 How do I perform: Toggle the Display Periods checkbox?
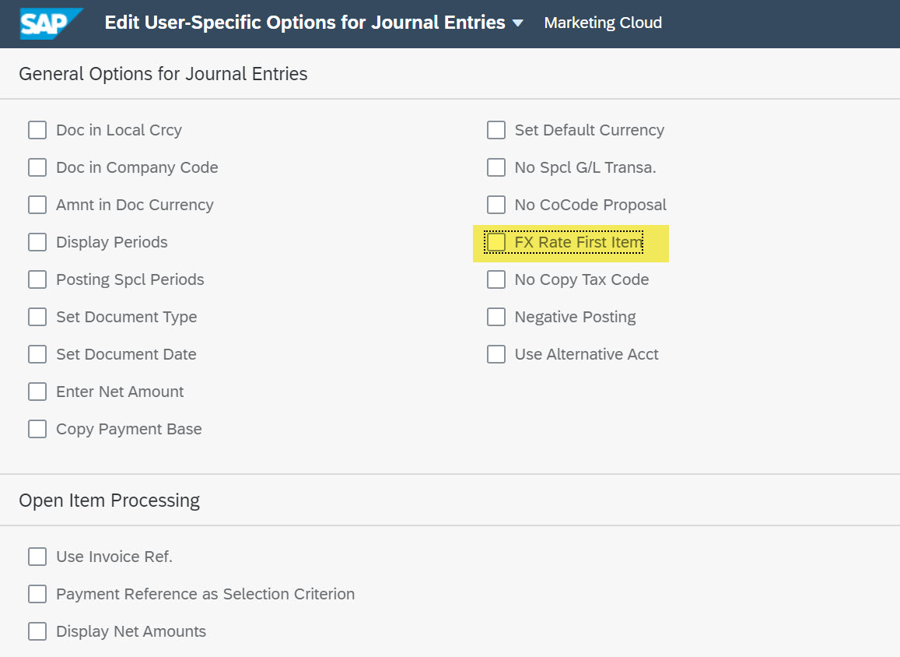37,242
